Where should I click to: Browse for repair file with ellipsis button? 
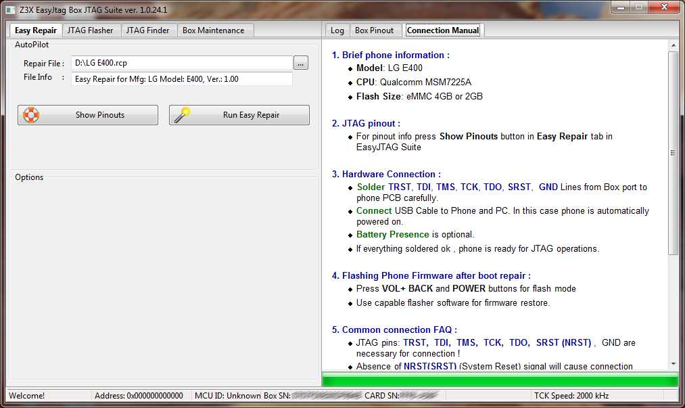coord(300,63)
